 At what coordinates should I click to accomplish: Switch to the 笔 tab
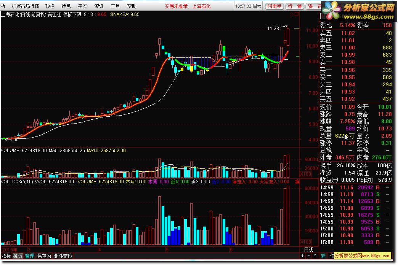pos(323,256)
